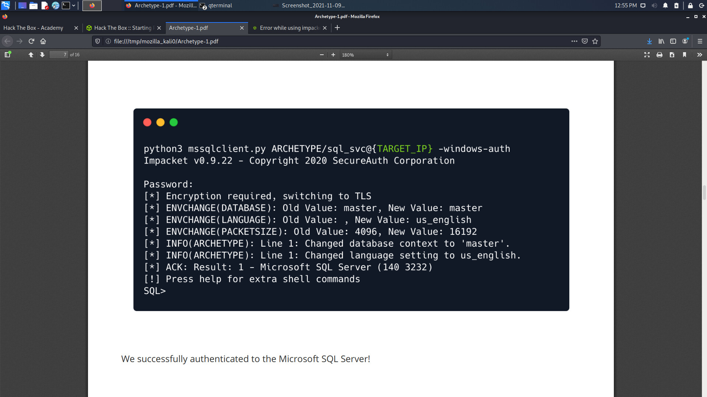This screenshot has width=707, height=397.
Task: Reload the current page
Action: coord(31,41)
